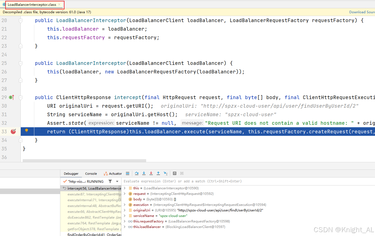Click line number 33 in the gutter
Image resolution: width=375 pixels, height=236 pixels.
pyautogui.click(x=4, y=132)
